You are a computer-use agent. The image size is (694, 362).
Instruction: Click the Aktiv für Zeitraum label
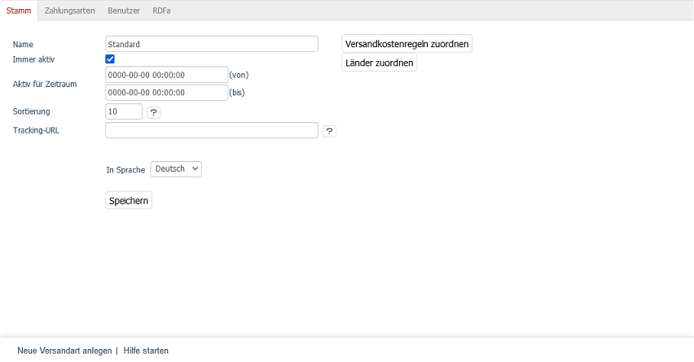(45, 84)
